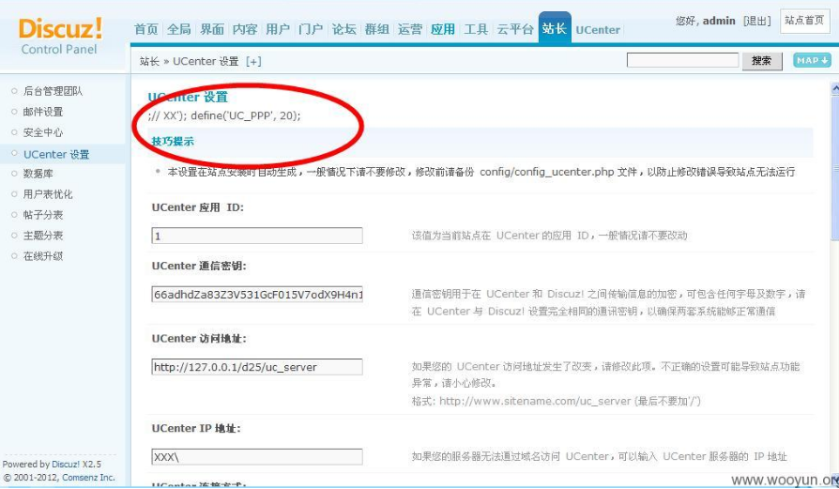Open 主题分表 in sidebar
The height and width of the screenshot is (489, 839).
click(x=43, y=236)
